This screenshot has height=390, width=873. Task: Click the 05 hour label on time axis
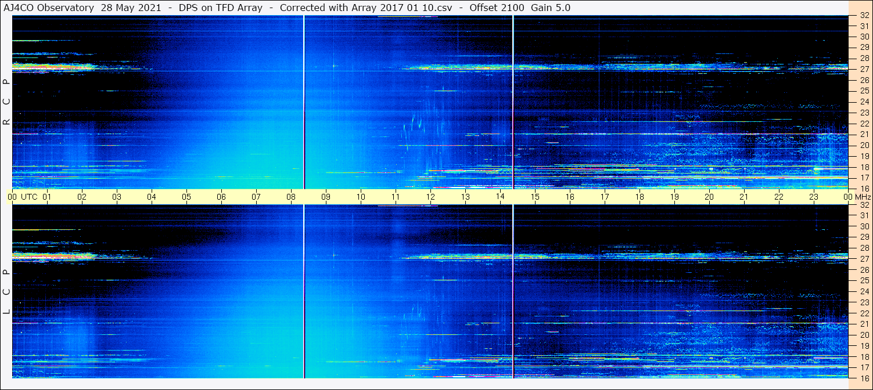click(x=186, y=197)
